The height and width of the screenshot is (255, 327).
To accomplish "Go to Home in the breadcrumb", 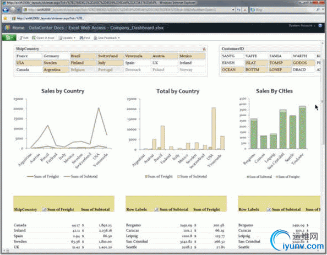I will click(x=18, y=28).
